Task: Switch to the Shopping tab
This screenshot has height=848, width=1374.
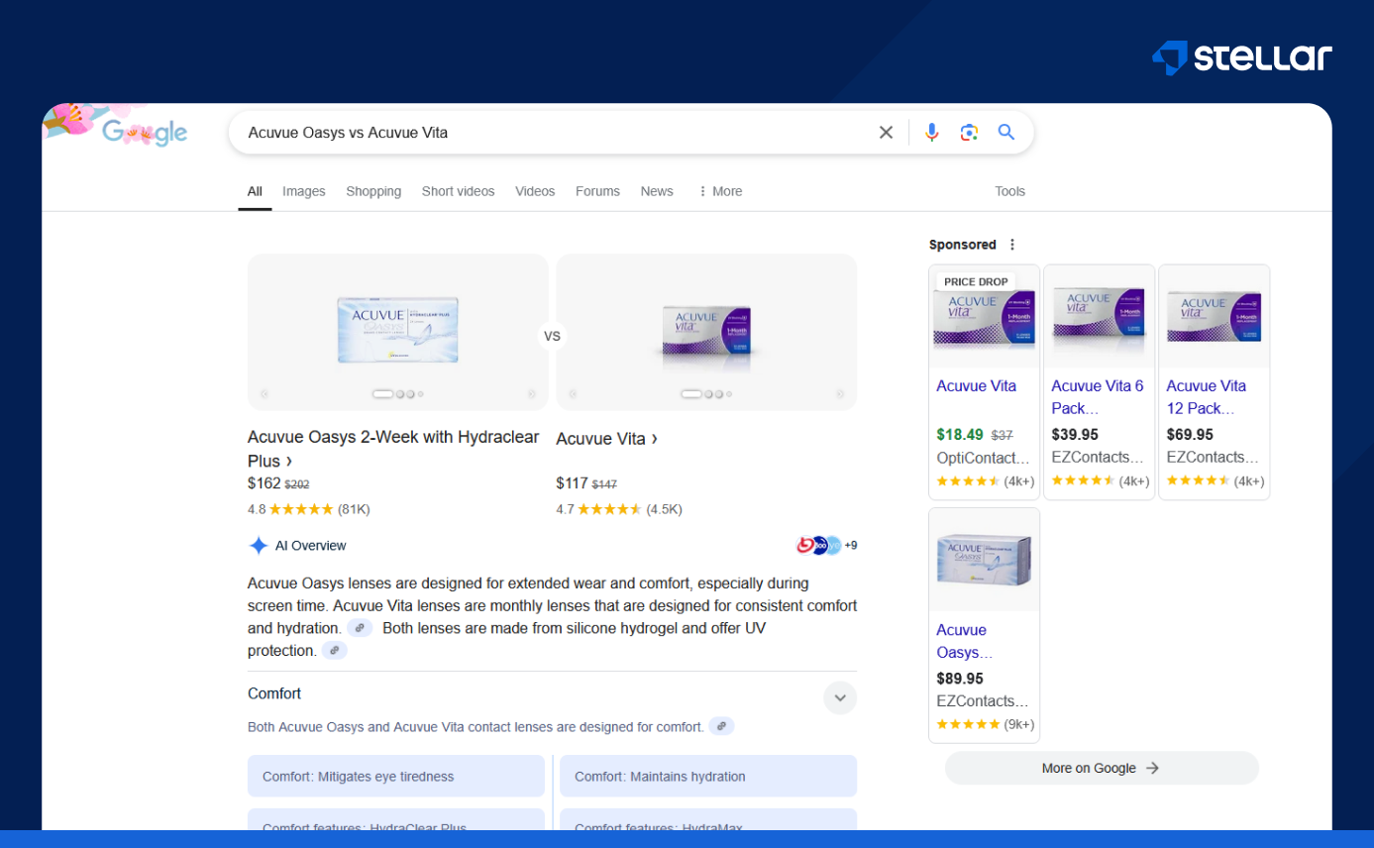Action: click(x=373, y=191)
